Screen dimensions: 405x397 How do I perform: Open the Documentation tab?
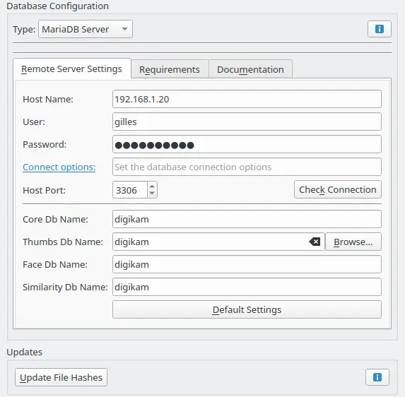tap(250, 69)
